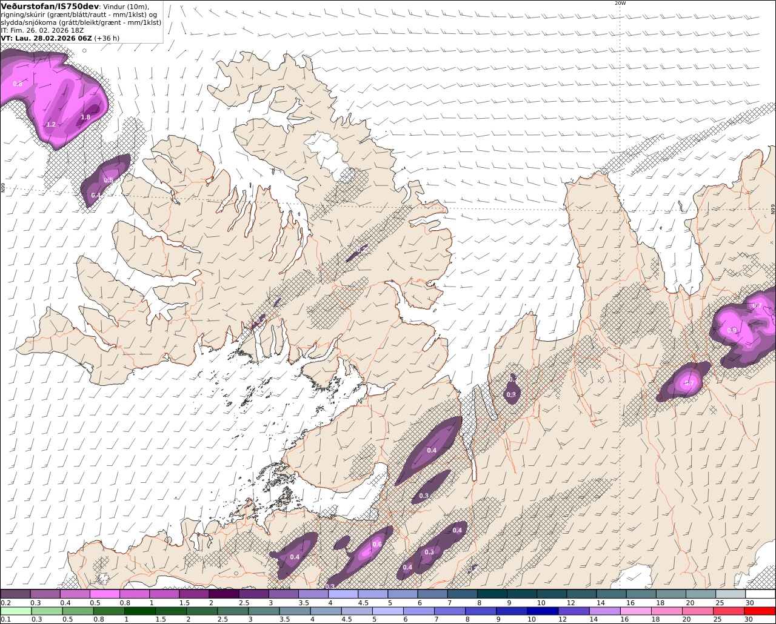The image size is (776, 624).
Task: Choose the deep blue swatch above lower 10
Action: [x=541, y=611]
